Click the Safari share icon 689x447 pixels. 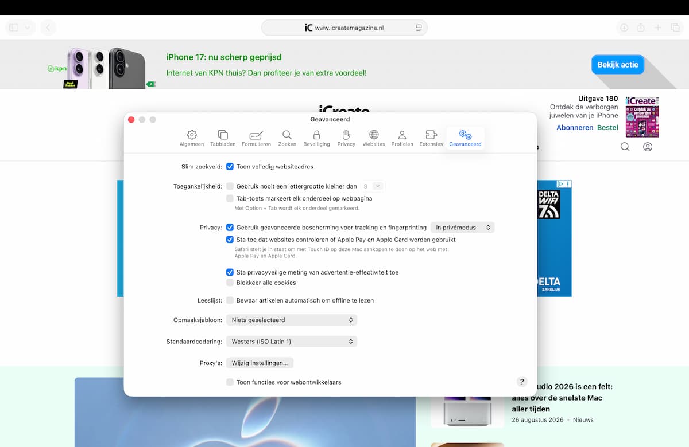641,28
